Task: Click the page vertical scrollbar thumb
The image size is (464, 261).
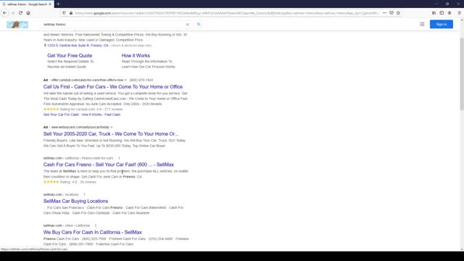Action: click(462, 74)
